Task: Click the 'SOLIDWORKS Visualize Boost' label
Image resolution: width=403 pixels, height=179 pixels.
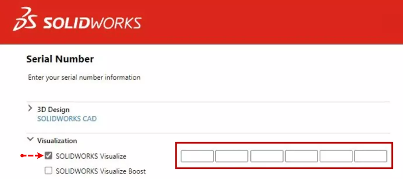Action: pos(101,171)
